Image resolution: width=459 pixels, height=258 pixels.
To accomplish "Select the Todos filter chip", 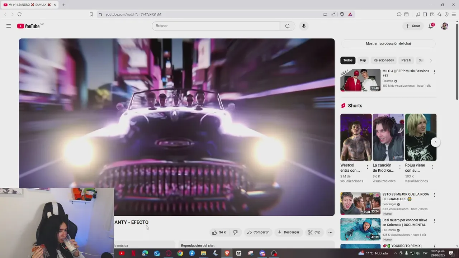I will coord(348,60).
